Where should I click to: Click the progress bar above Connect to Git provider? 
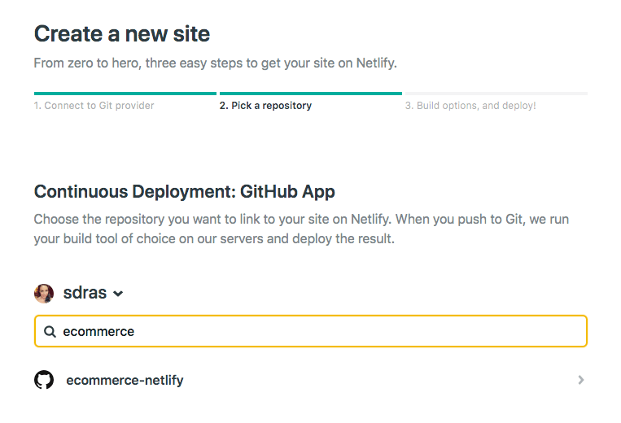click(125, 94)
